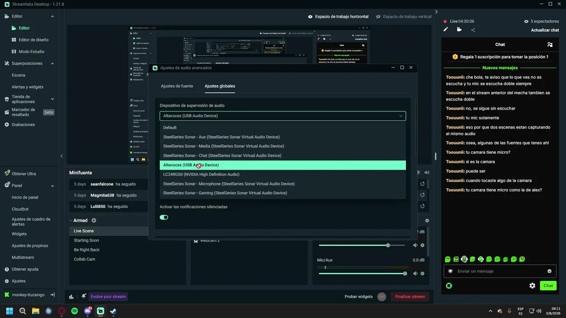Click the REC record button
Screen dimensions: 566x318
(x=382, y=297)
